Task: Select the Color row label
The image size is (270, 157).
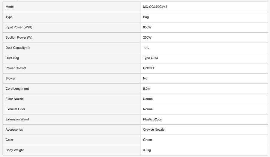Action: click(x=10, y=140)
